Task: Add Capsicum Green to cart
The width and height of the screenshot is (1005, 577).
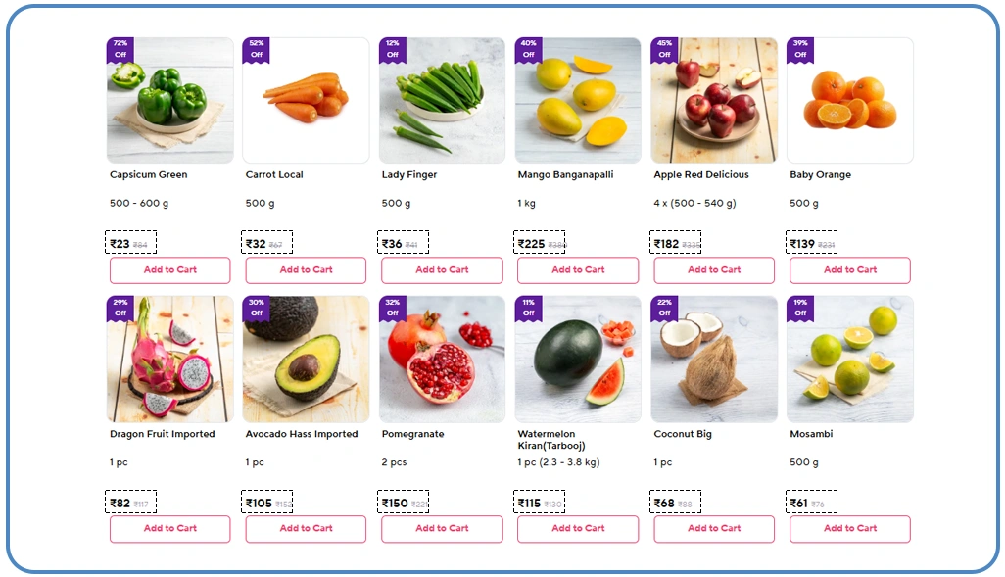Action: (169, 270)
